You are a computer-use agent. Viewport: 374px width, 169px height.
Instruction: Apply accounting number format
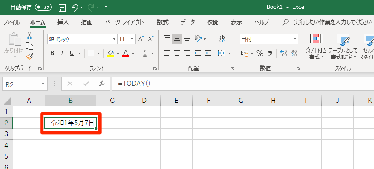click(x=245, y=53)
